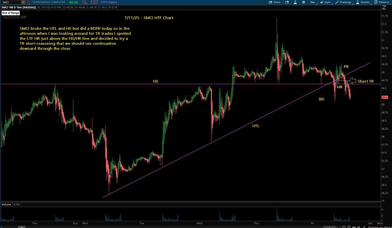Click the Fri date axis label
Viewport: 392px width, 228px height.
312,223
